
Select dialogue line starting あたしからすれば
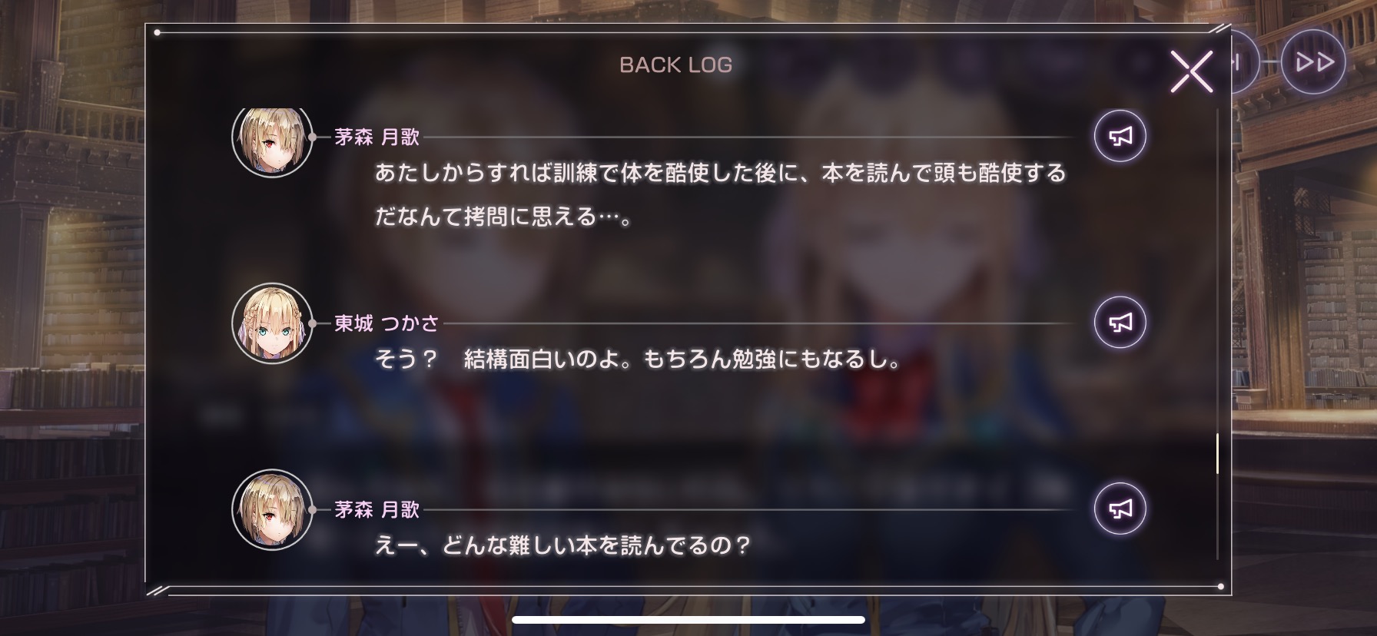tap(720, 195)
